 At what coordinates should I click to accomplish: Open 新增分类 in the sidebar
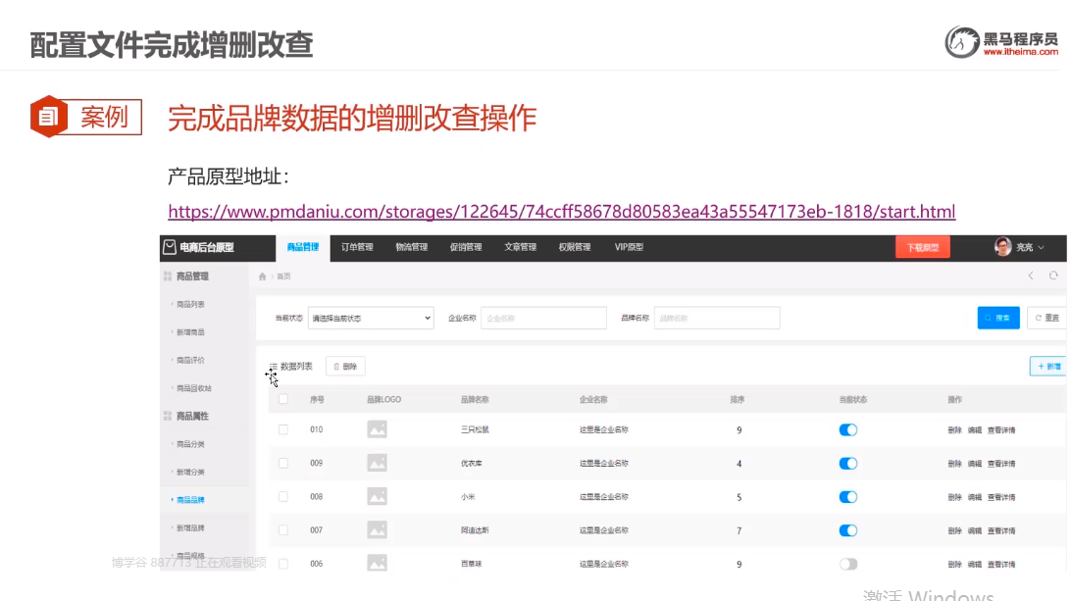click(x=190, y=473)
